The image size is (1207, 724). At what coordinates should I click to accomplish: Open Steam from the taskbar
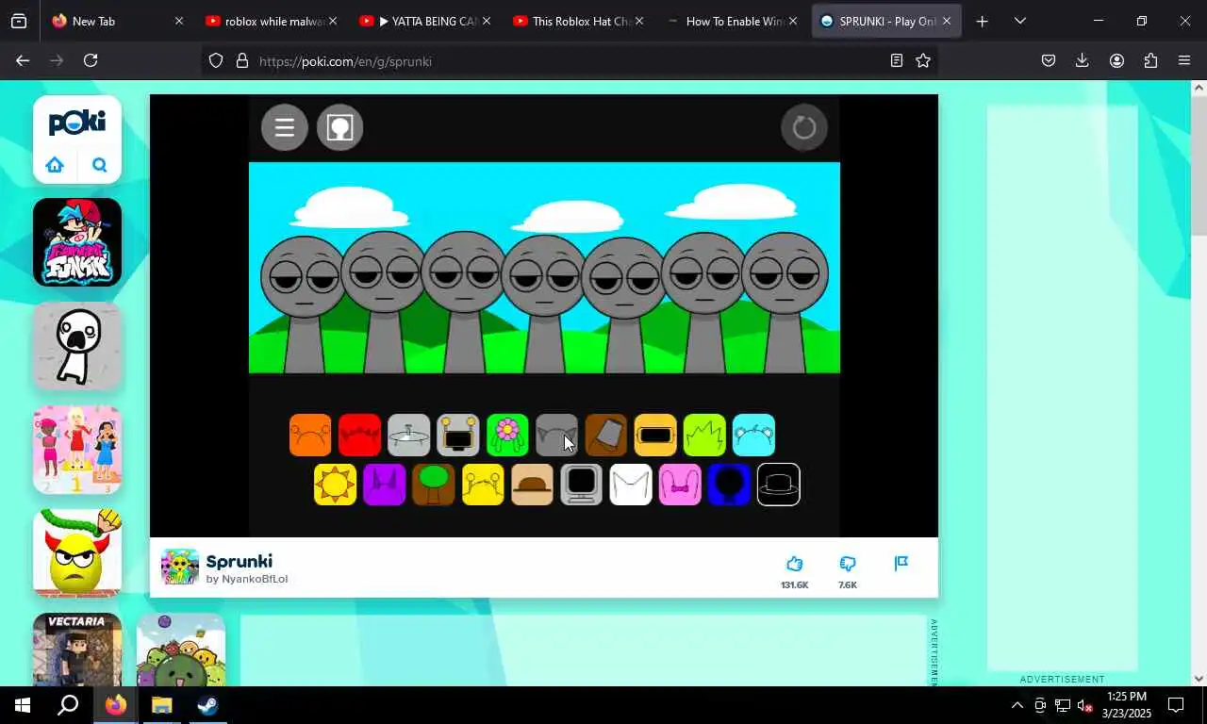(x=207, y=705)
